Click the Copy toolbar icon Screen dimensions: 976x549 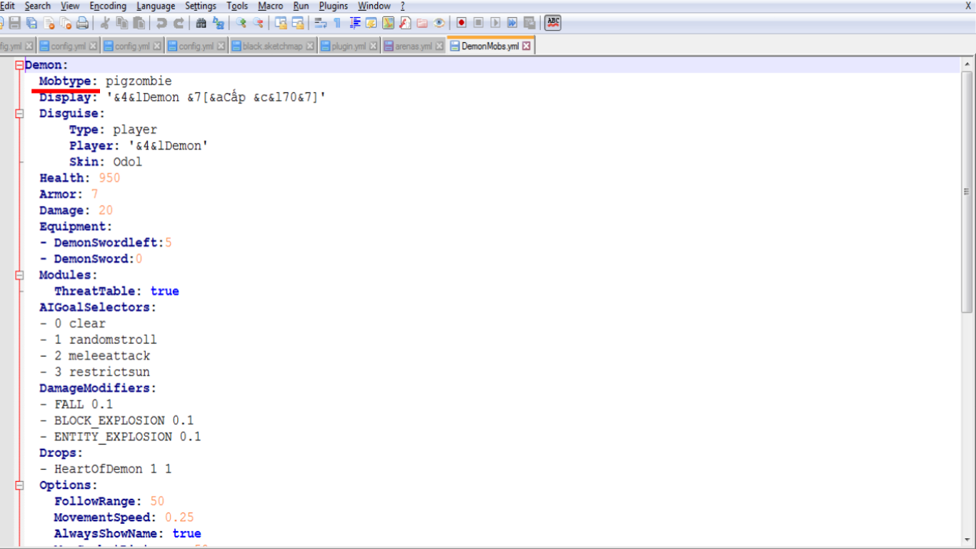tap(122, 23)
